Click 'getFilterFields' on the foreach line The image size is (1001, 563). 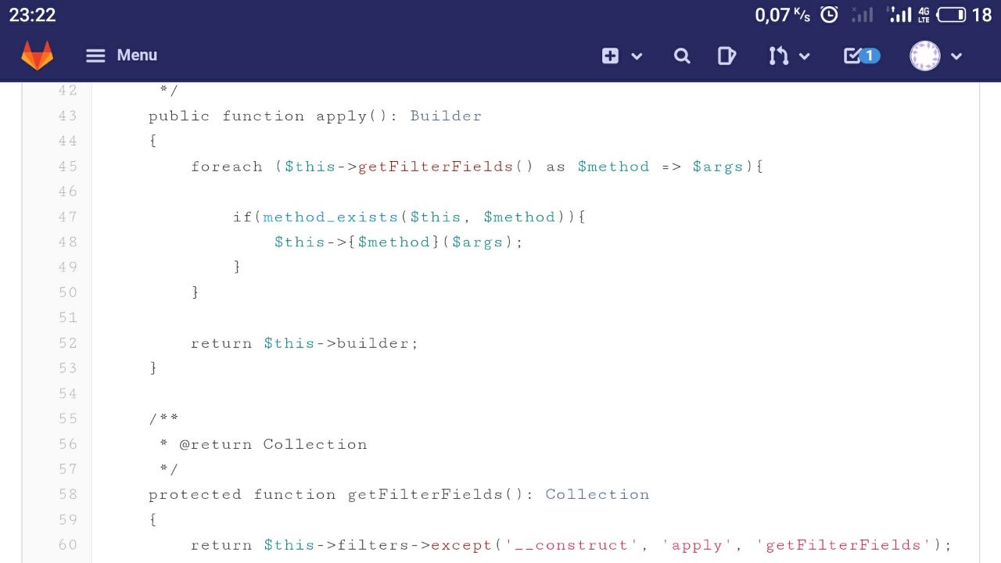coord(436,167)
